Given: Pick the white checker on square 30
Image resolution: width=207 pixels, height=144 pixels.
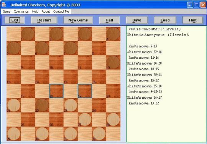Looking at the screenshot, I should [x=42, y=134].
